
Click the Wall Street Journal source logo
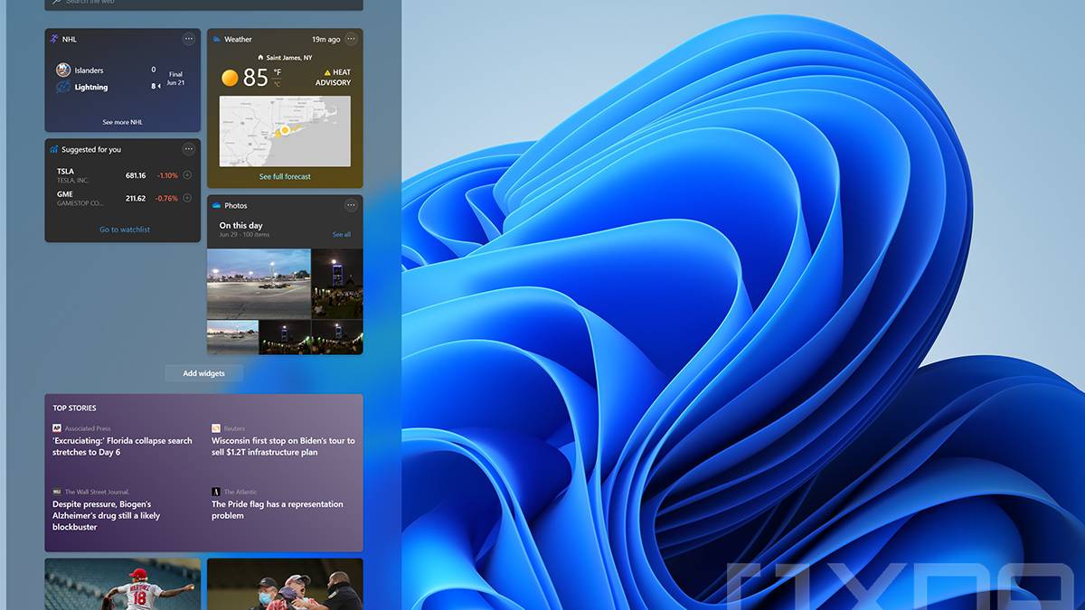(x=57, y=492)
